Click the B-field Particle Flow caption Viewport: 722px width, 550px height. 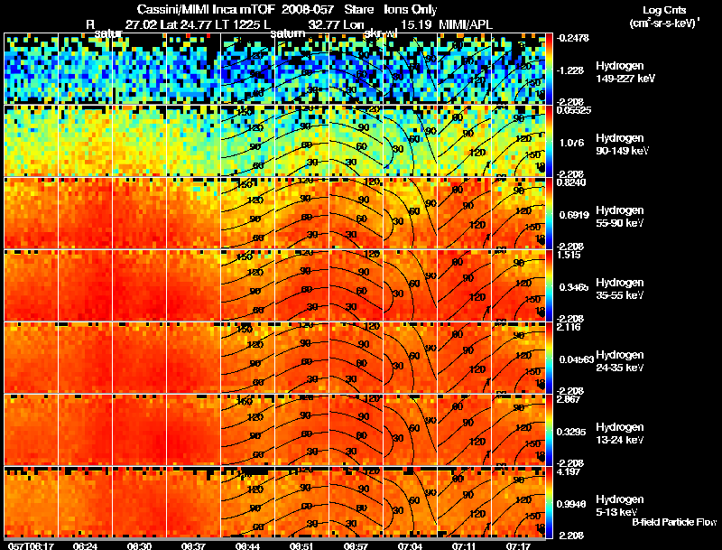pyautogui.click(x=674, y=522)
